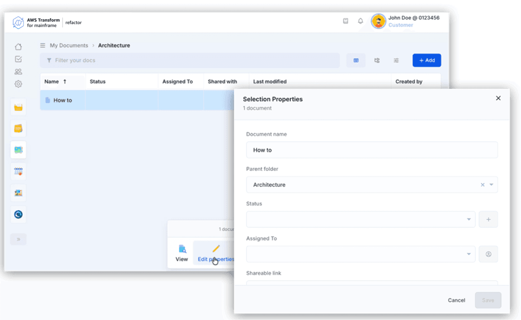Expand the sidebar with double chevron
Viewport: 521px width, 320px height.
click(18, 239)
